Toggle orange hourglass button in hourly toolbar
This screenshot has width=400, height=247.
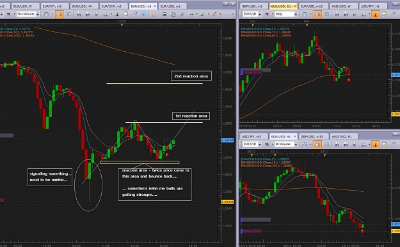pos(375,144)
